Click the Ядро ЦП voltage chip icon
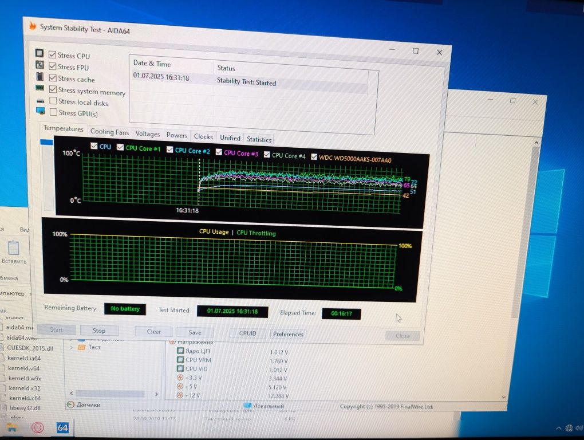584x440 pixels. (180, 351)
